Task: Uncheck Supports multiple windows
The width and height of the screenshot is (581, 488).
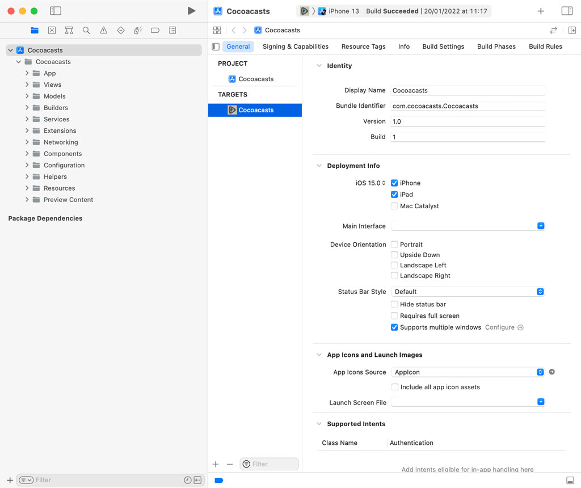Action: 394,327
